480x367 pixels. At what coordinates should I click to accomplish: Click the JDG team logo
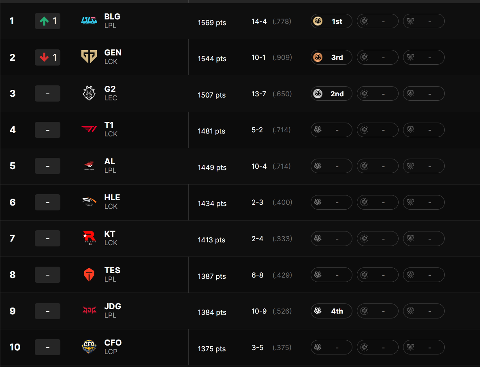pyautogui.click(x=89, y=311)
